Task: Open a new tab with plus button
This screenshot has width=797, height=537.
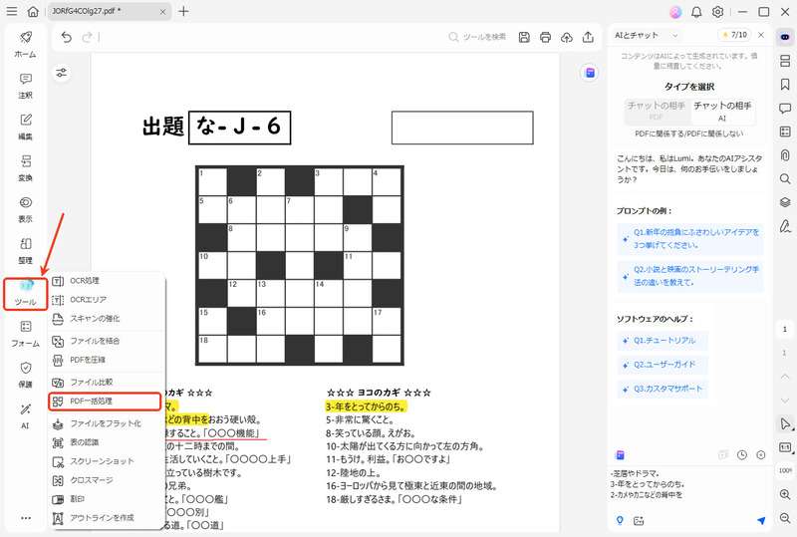Action: [x=183, y=11]
